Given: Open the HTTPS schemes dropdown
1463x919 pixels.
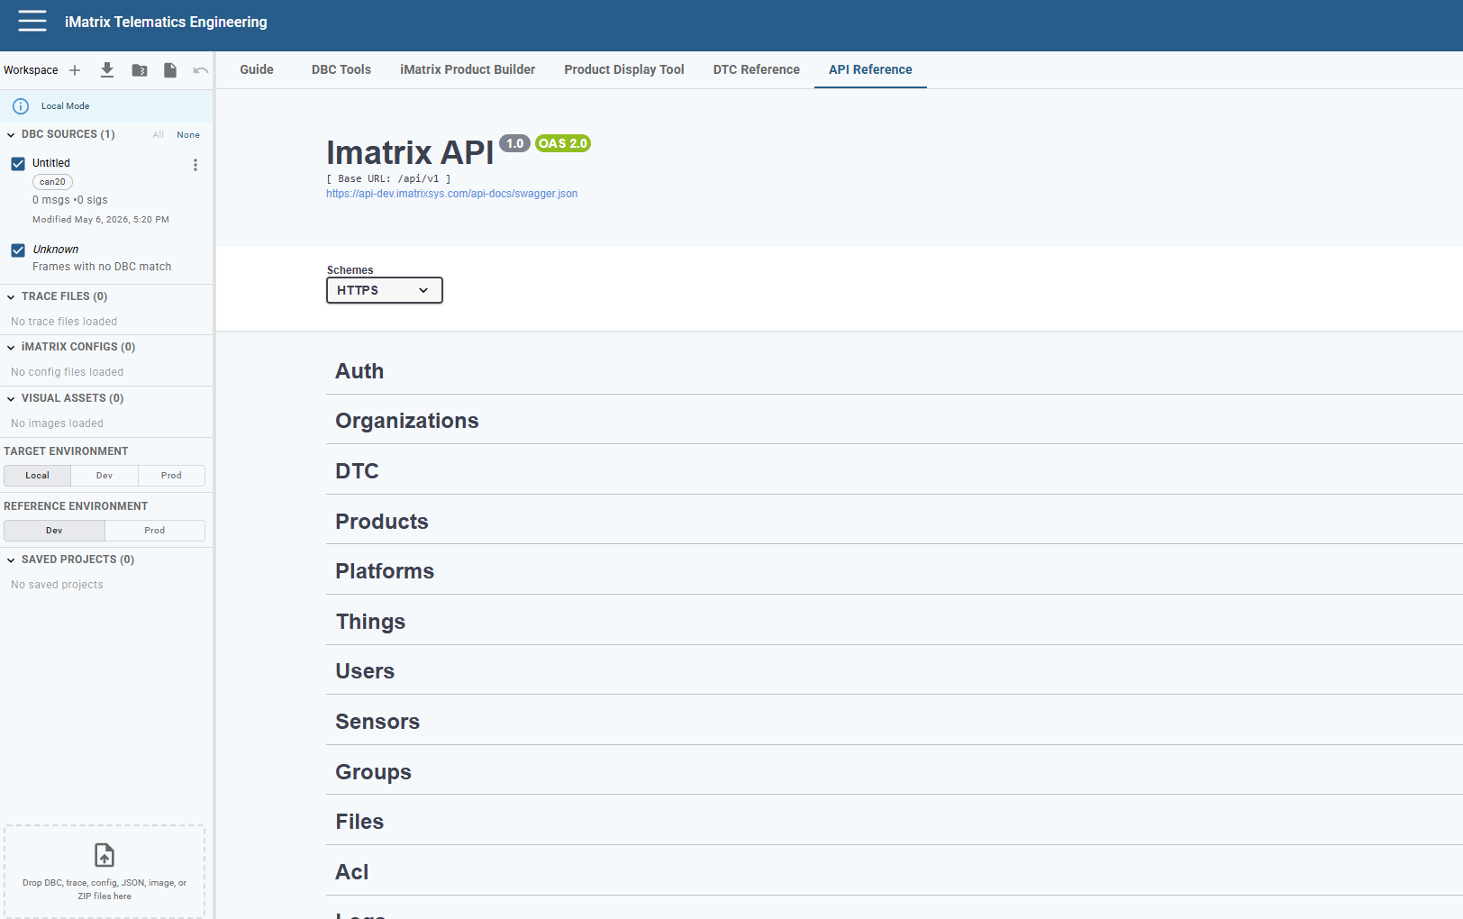Looking at the screenshot, I should 385,290.
